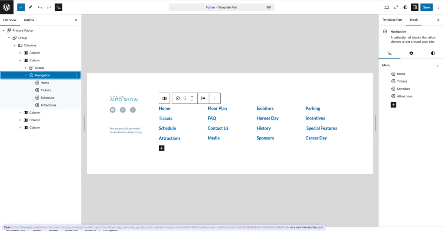Open the navigation block Styles tab icon
Image resolution: width=444 pixels, height=232 pixels.
pyautogui.click(x=433, y=53)
